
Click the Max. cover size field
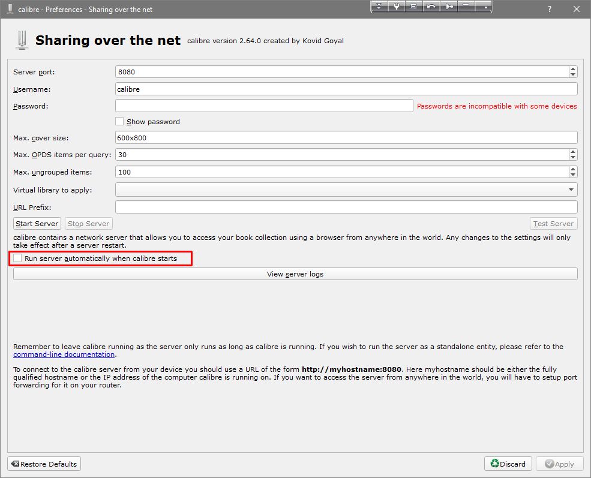click(x=346, y=137)
